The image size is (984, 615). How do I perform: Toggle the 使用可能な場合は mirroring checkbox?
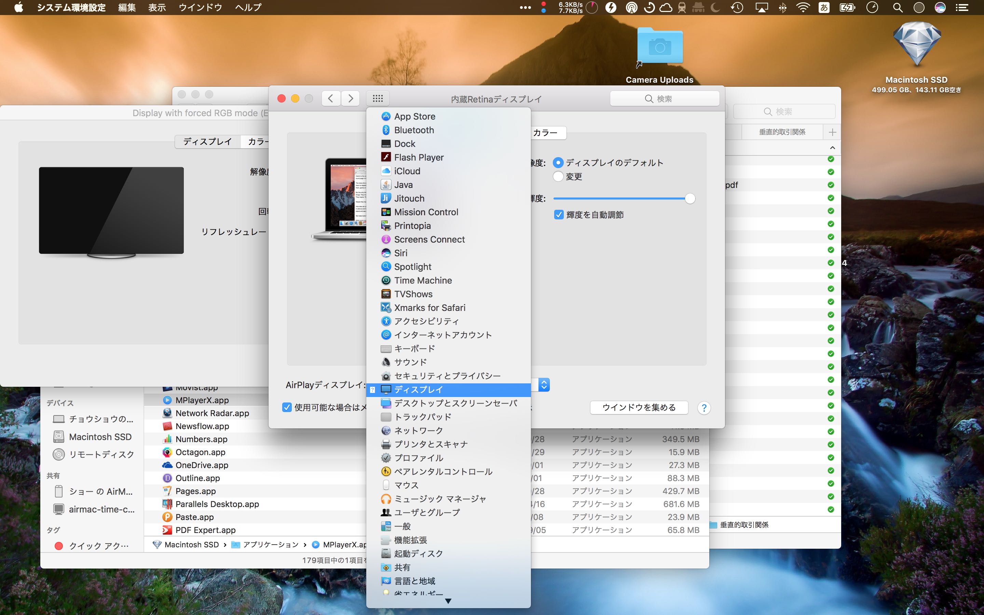pyautogui.click(x=287, y=408)
